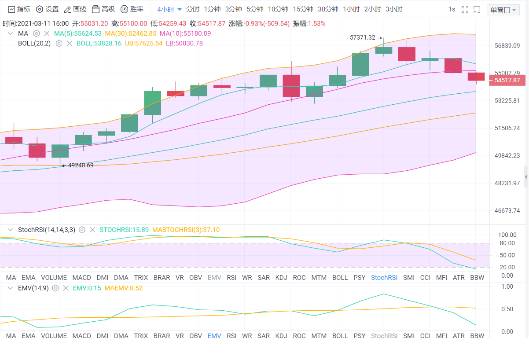Choose SAR in the StochRSI panel's indicator row
Screen dimensions: 529x338
coord(264,278)
